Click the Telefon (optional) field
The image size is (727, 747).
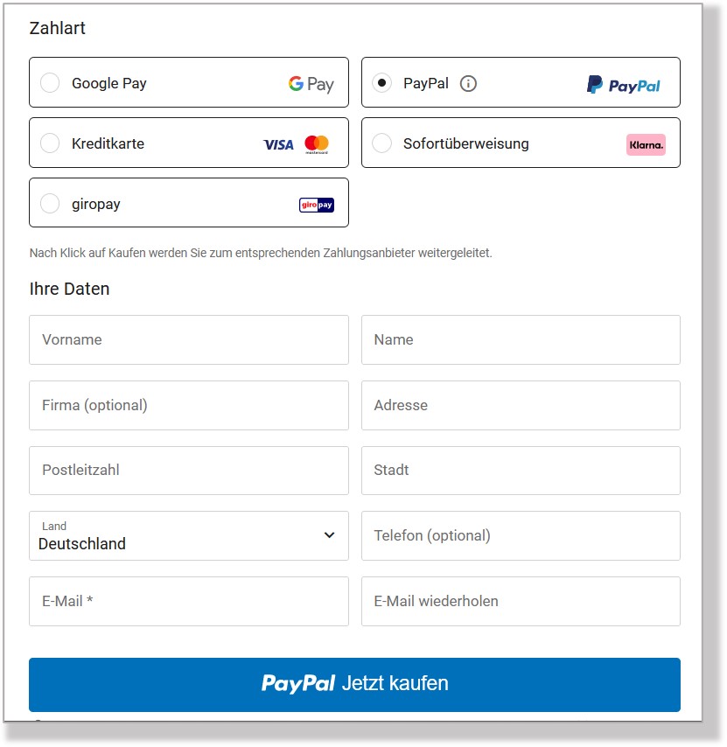(521, 536)
